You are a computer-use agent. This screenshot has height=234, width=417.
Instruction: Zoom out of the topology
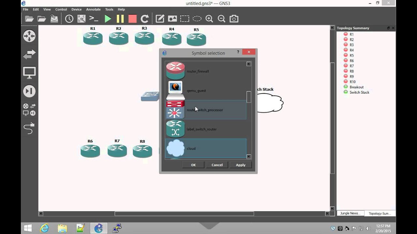point(222,19)
